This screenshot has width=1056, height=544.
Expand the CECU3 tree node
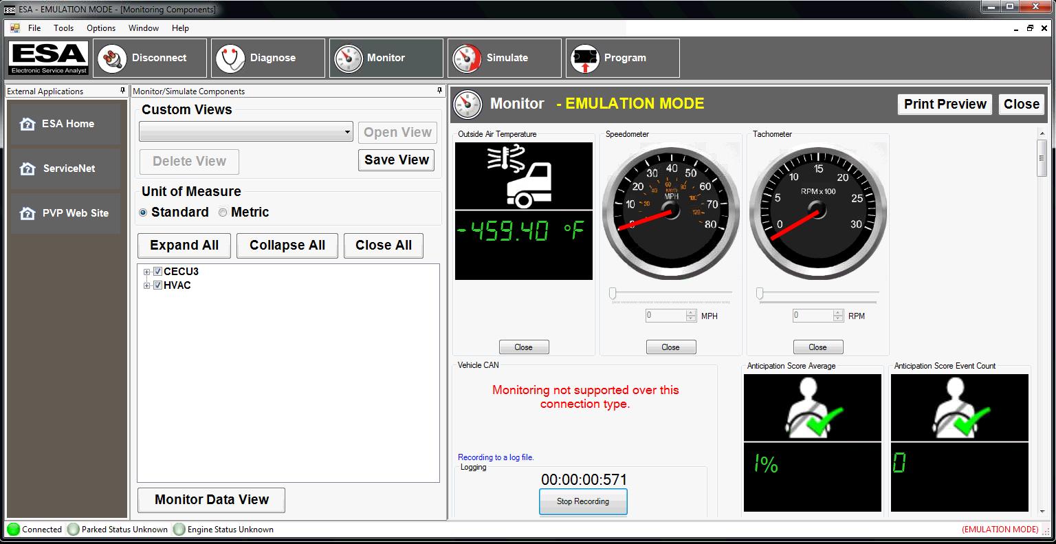[146, 272]
